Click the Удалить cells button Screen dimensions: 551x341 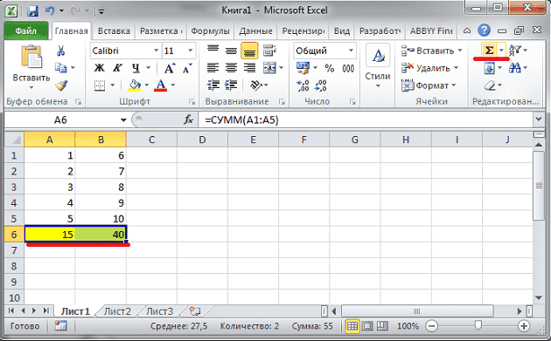click(430, 68)
